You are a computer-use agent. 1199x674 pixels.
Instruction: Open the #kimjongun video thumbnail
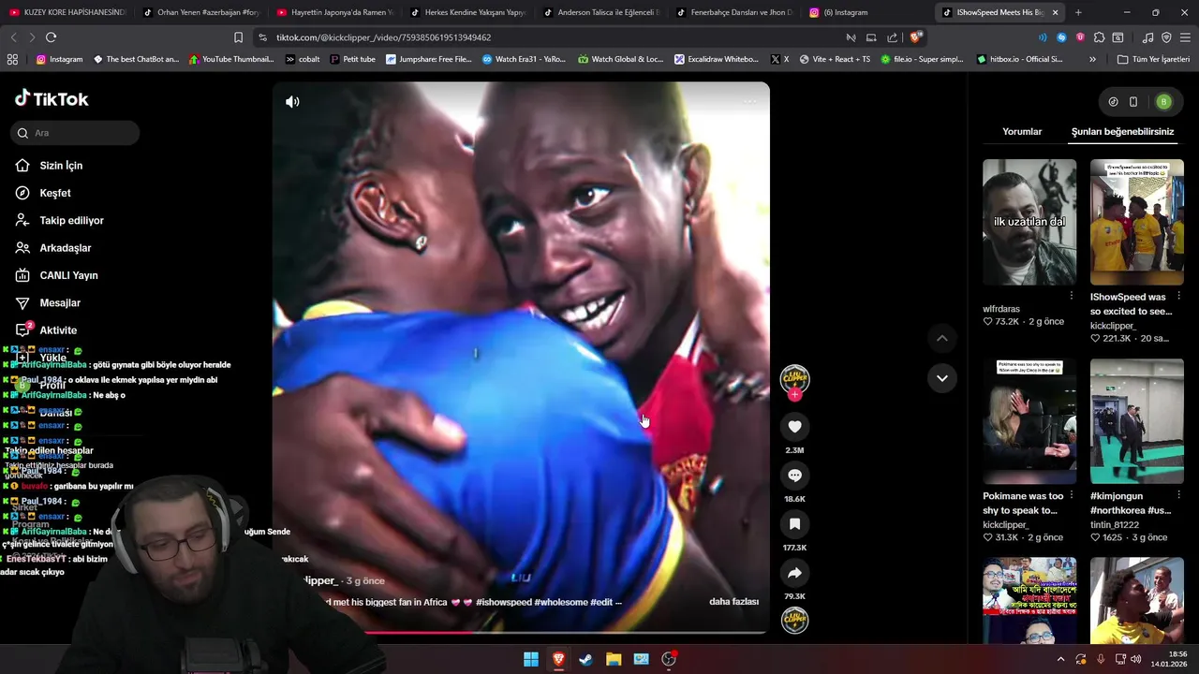click(1136, 421)
